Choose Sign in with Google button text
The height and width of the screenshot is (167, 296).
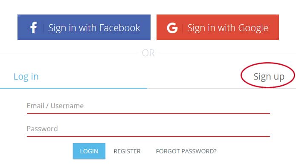pyautogui.click(x=228, y=28)
